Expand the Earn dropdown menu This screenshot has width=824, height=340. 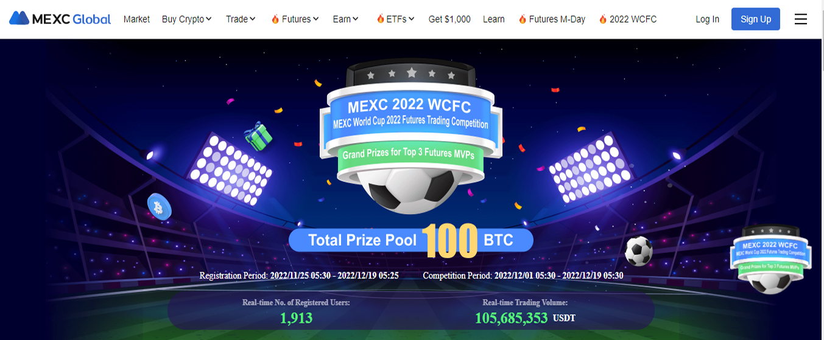click(x=345, y=19)
